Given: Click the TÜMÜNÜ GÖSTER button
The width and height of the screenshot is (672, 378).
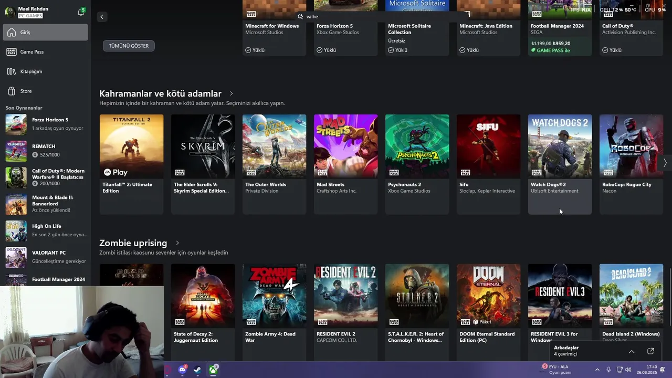Looking at the screenshot, I should point(129,46).
